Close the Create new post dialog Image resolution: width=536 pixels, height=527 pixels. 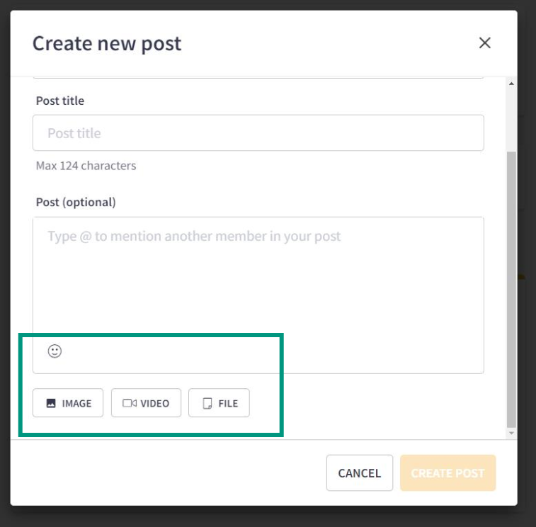tap(485, 43)
